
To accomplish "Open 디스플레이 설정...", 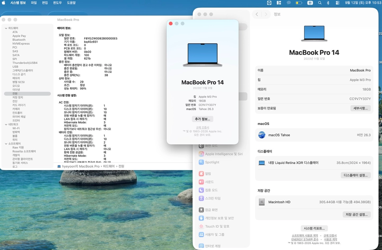I will tap(356, 175).
